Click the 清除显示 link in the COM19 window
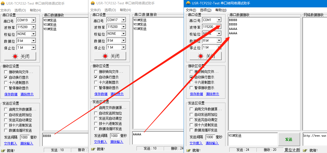This screenshot has width=327, height=153. [x=27, y=94]
